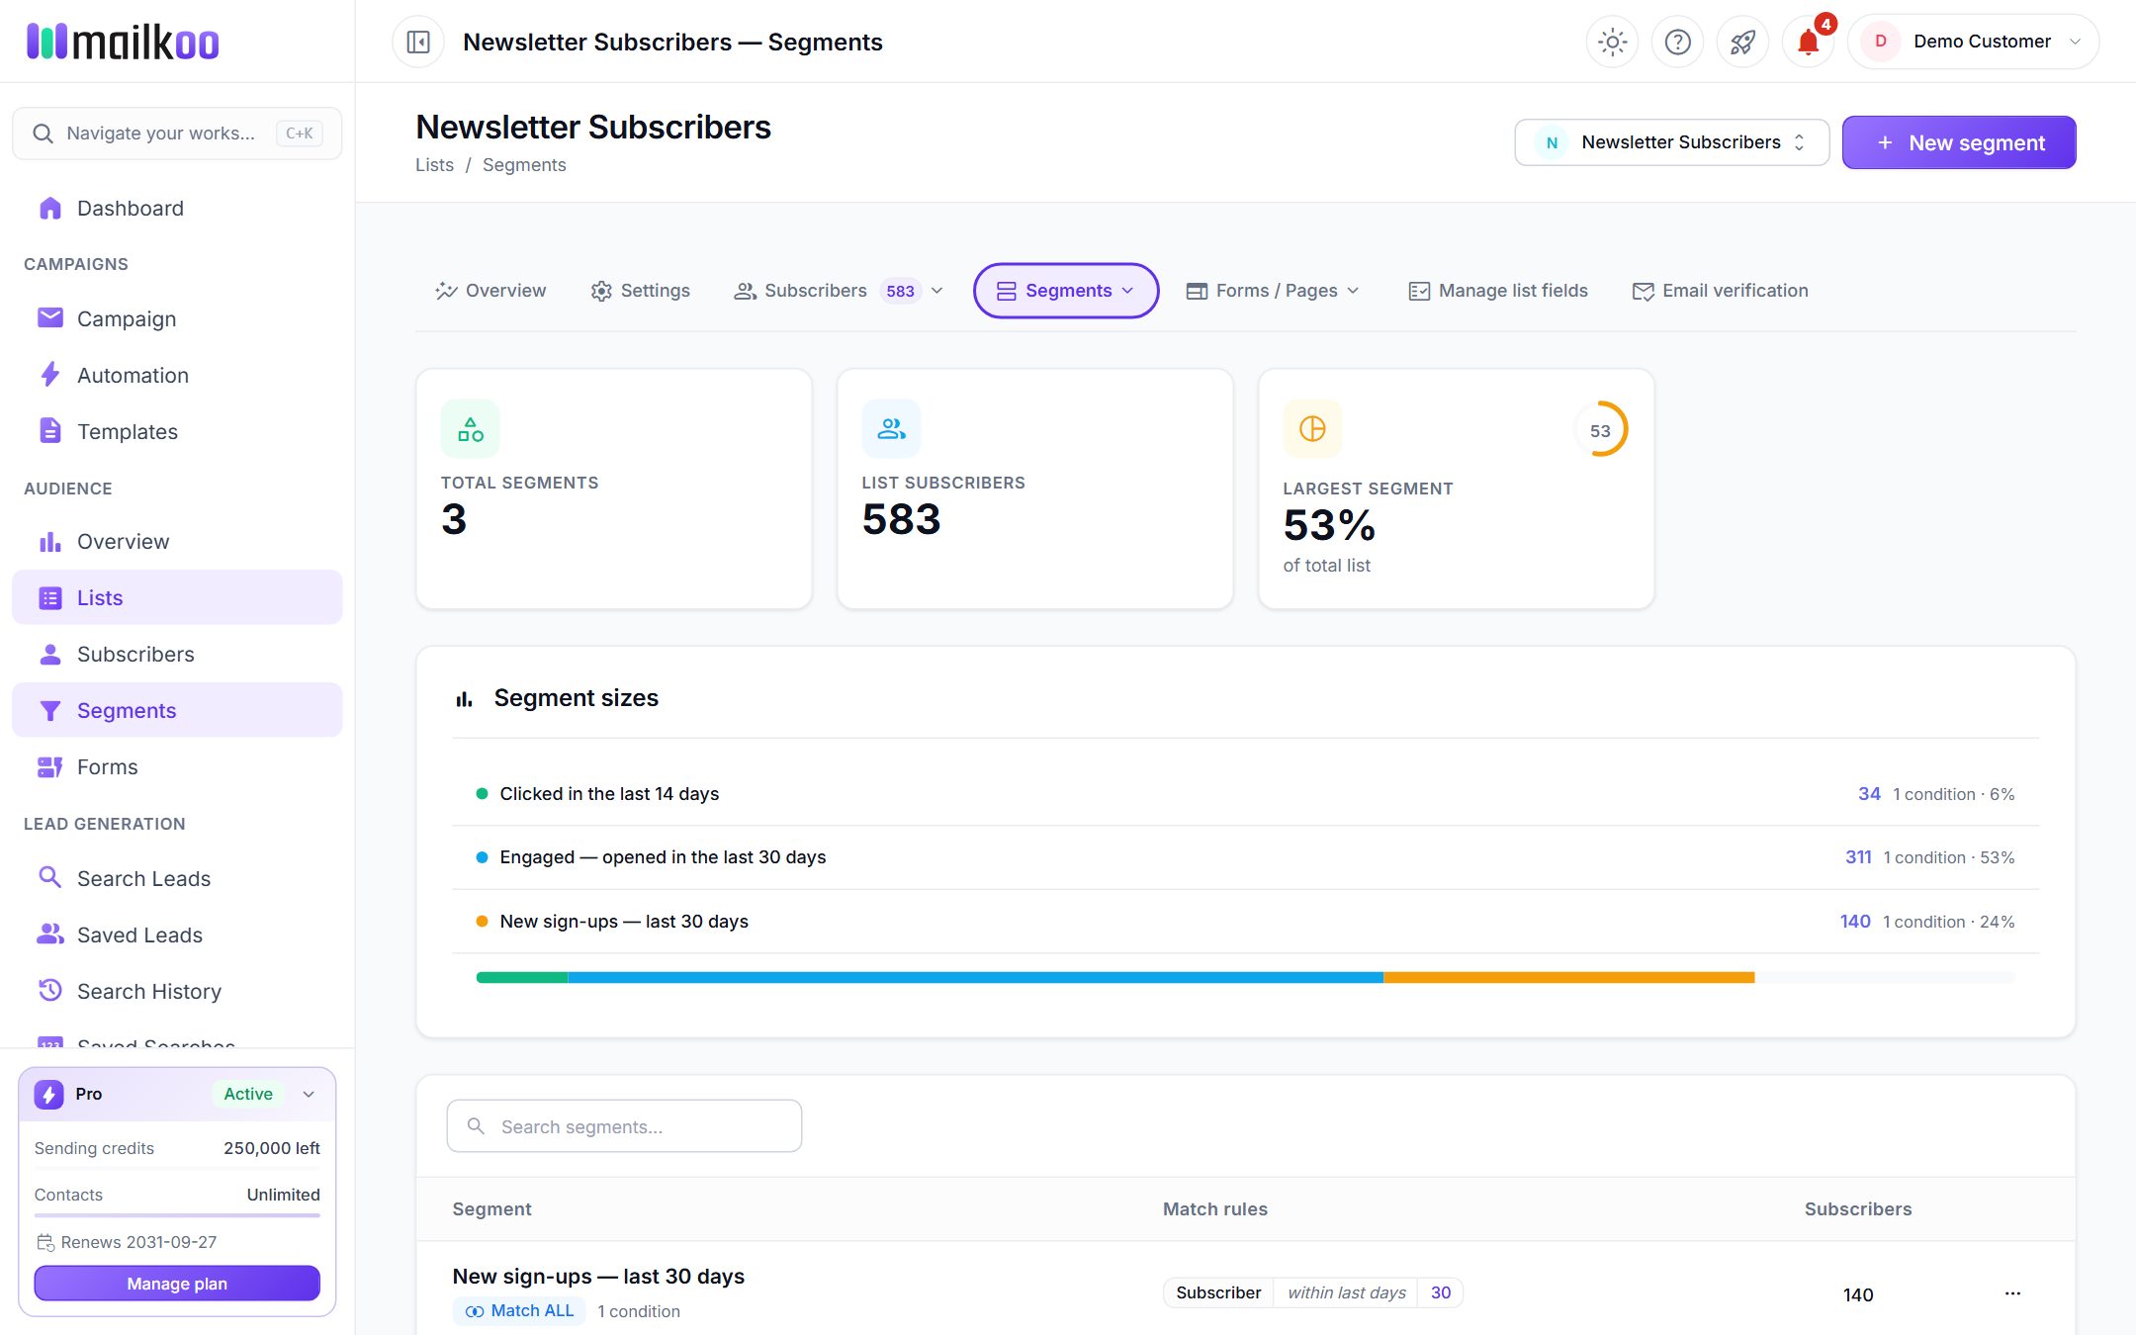Image resolution: width=2136 pixels, height=1335 pixels.
Task: Expand Segments tab dropdown
Action: (x=1128, y=291)
